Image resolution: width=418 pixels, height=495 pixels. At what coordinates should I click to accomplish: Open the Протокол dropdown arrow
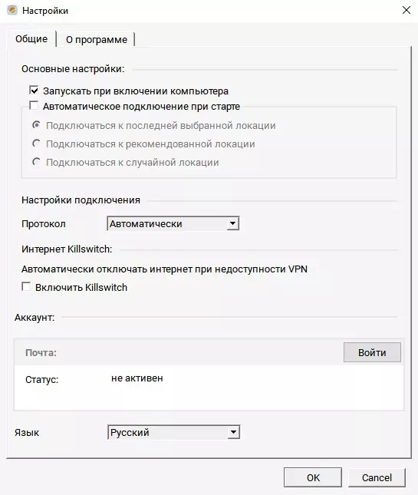point(233,223)
